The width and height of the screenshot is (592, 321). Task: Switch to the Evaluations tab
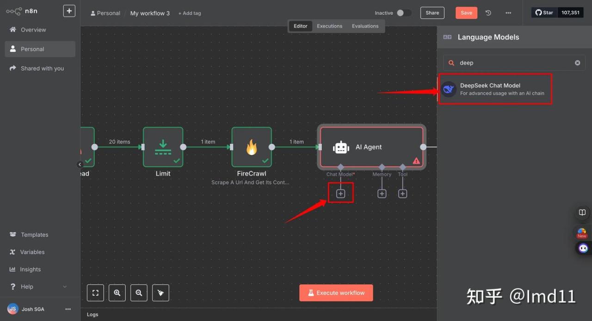point(365,26)
